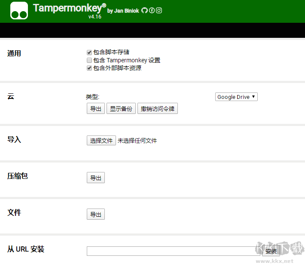The image size is (305, 264).
Task: Click the Tampermonkey logo icon
Action: 19,11
